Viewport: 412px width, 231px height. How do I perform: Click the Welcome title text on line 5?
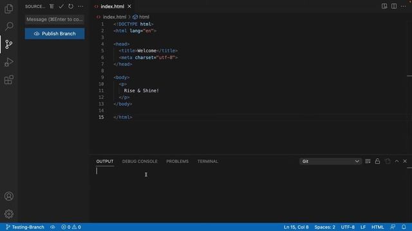coord(147,51)
